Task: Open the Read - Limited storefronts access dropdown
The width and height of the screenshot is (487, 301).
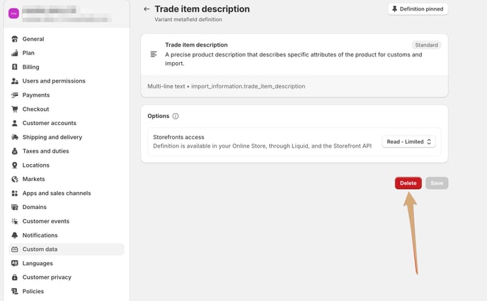Action: point(408,141)
